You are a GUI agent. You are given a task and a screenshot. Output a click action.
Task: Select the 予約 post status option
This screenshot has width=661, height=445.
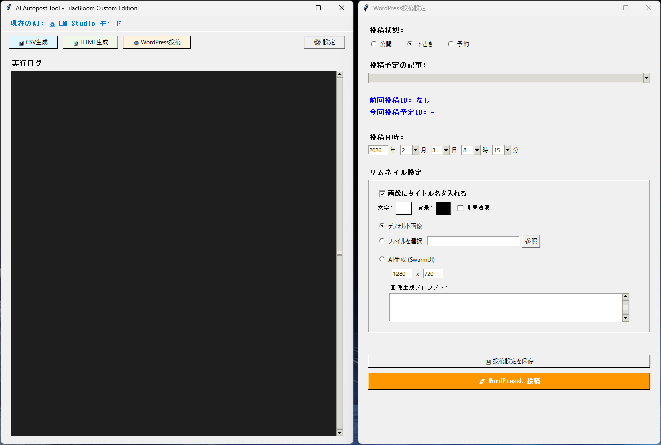450,44
